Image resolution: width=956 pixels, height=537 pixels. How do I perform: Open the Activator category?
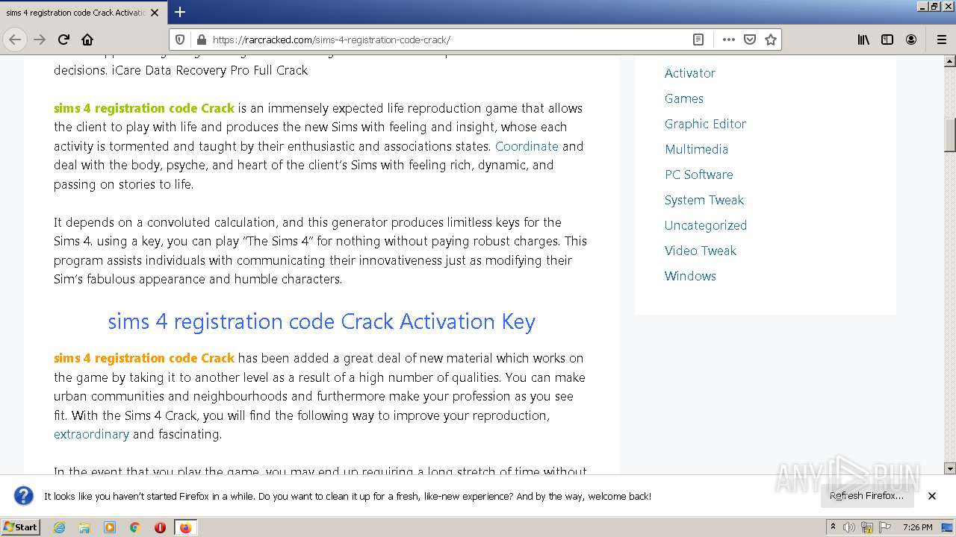690,73
